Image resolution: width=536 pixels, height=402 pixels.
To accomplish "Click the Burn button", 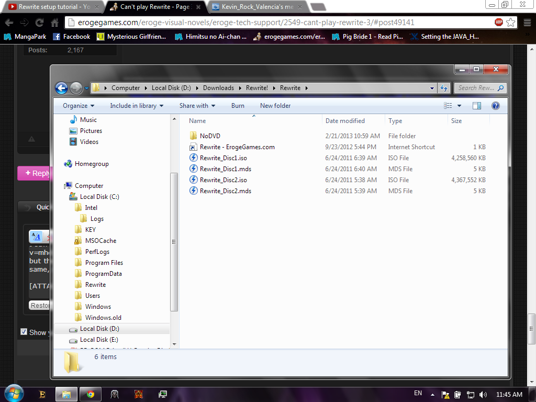I will pos(238,106).
